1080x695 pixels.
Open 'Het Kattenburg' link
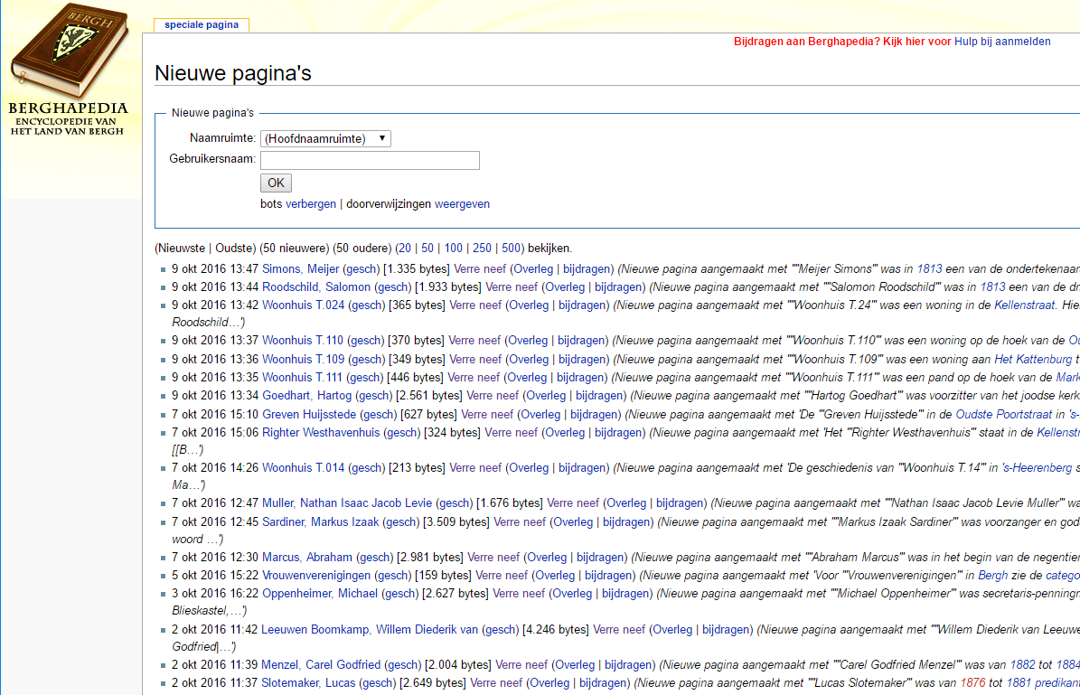click(x=1033, y=359)
